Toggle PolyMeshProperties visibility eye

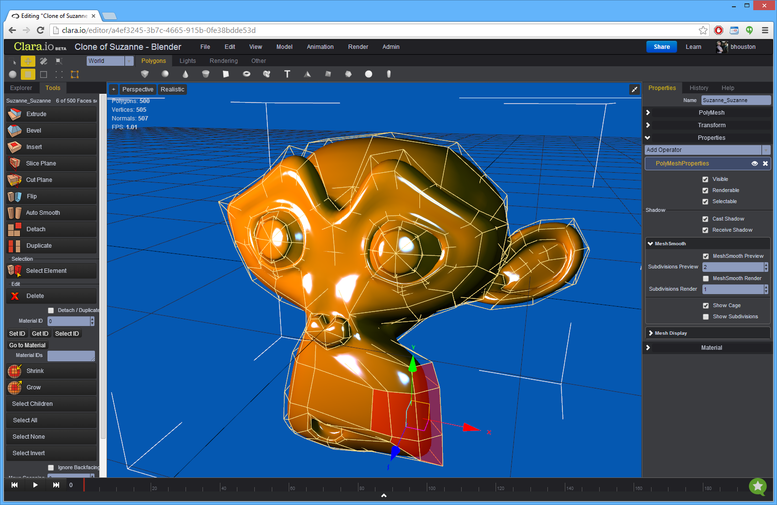click(x=755, y=163)
